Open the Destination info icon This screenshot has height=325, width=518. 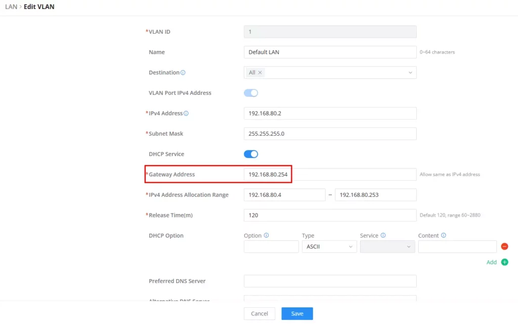(183, 73)
